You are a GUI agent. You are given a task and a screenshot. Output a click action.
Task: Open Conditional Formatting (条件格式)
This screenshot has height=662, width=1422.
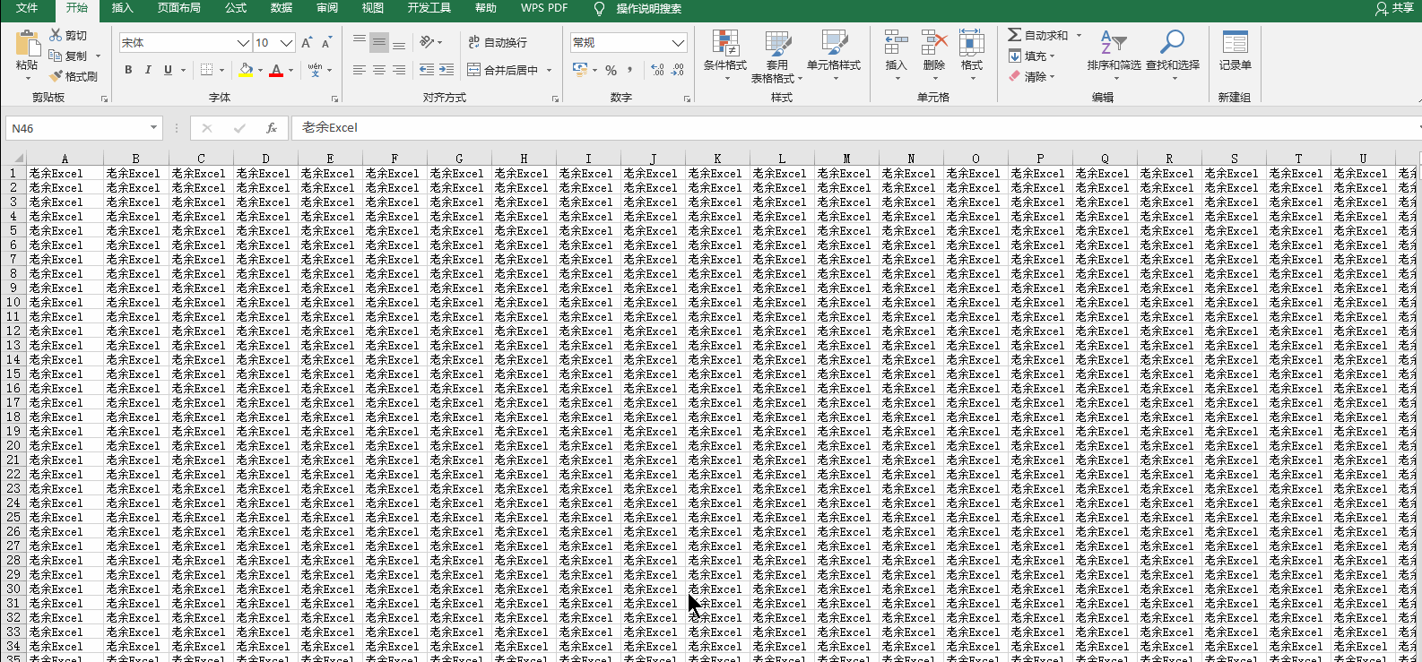[725, 55]
